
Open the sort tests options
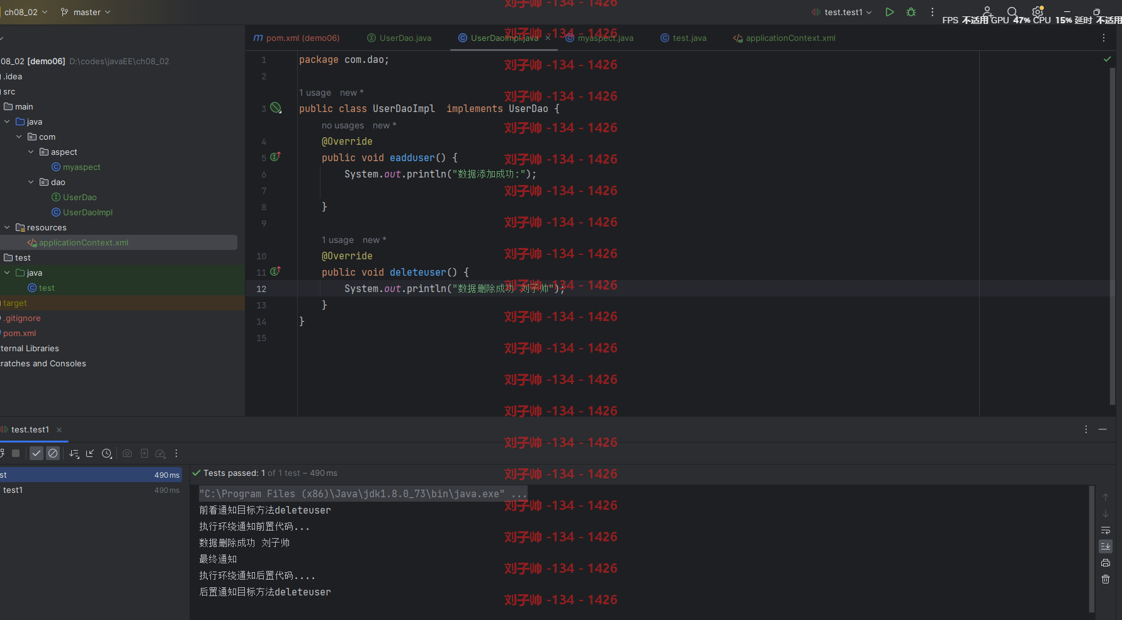[x=74, y=453]
